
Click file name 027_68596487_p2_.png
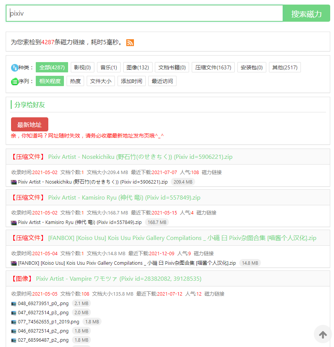point(43,340)
